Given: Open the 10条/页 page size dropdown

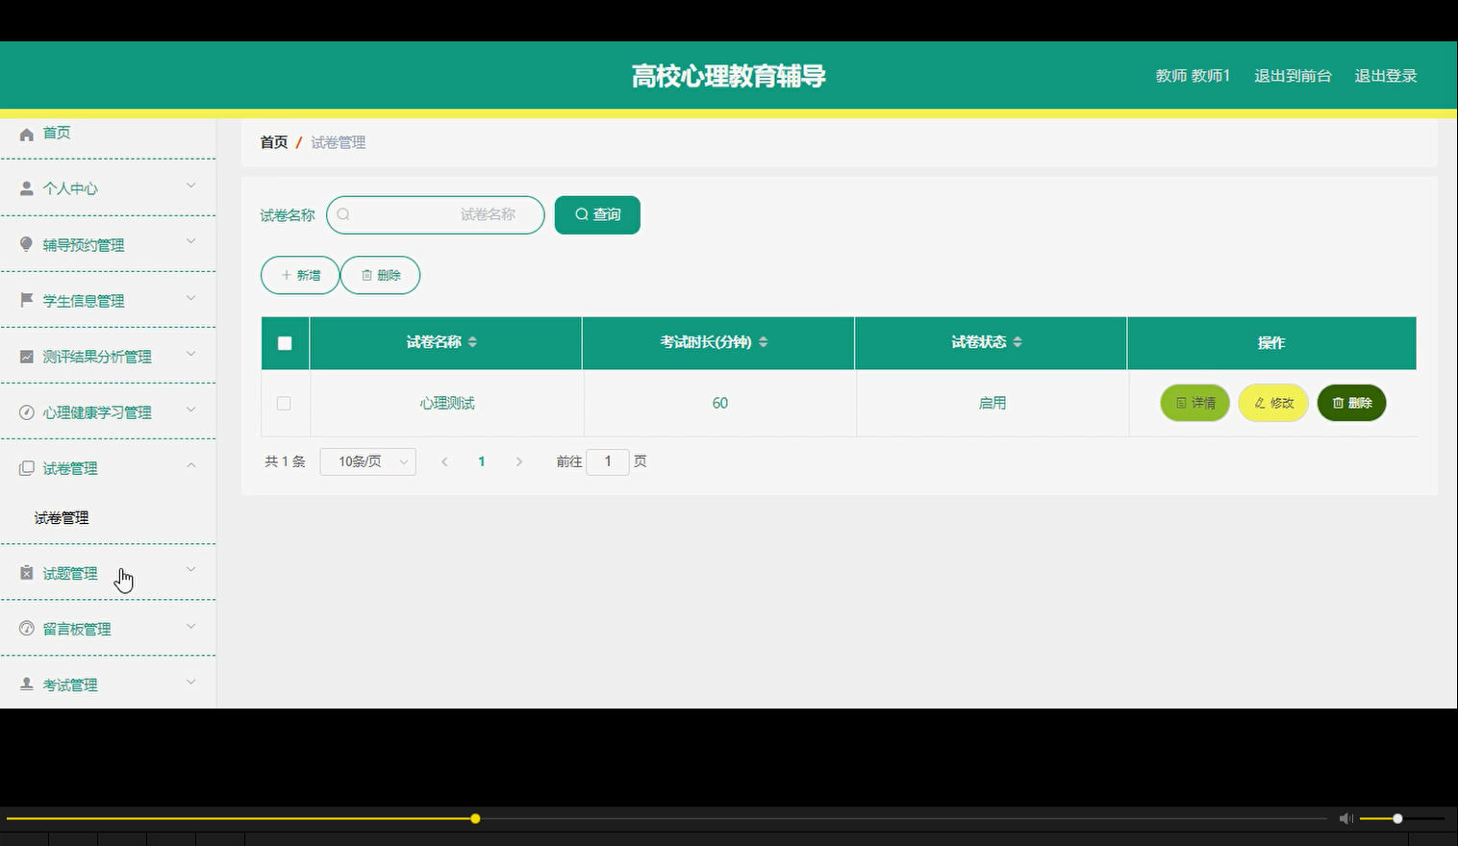Looking at the screenshot, I should tap(368, 462).
